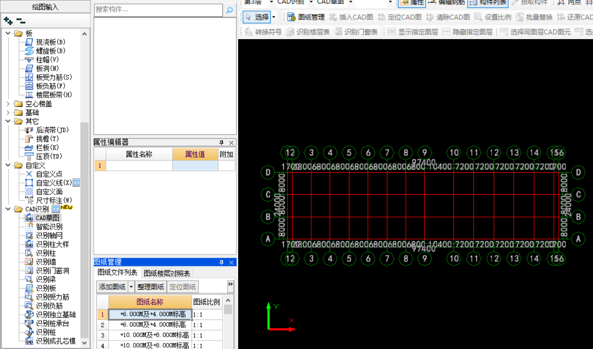Open 识别柱大样 tool
Image resolution: width=593 pixels, height=349 pixels.
click(52, 244)
